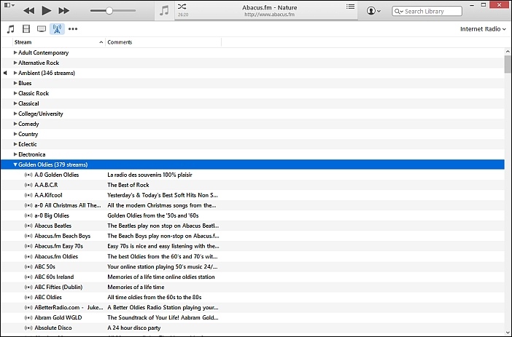This screenshot has width=512, height=337.
Task: Click the 26:20 elapsed time display
Action: [x=183, y=15]
